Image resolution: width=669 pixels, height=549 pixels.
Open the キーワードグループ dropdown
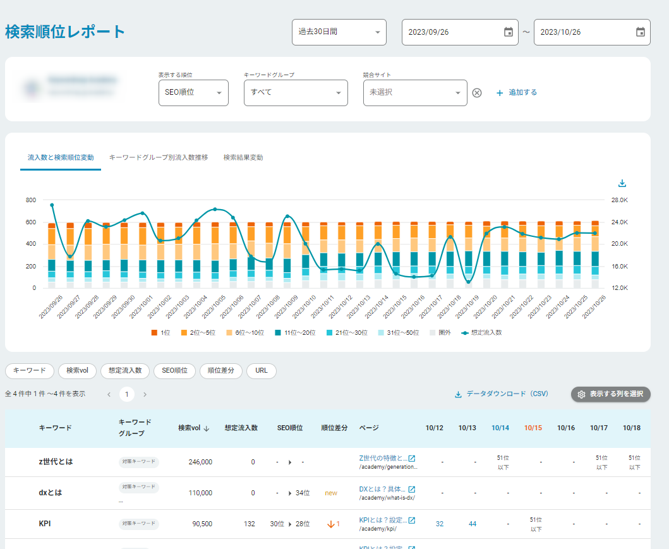tap(295, 92)
